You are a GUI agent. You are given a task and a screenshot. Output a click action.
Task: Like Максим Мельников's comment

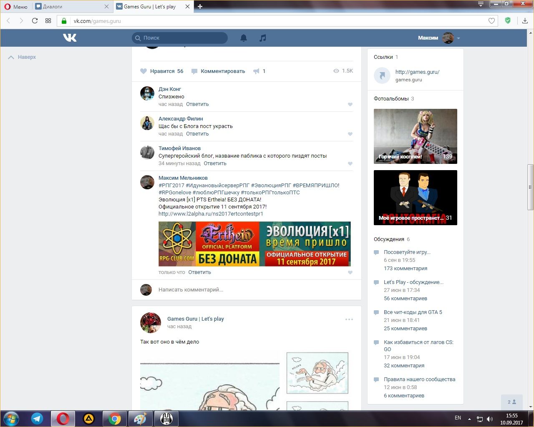click(x=350, y=272)
